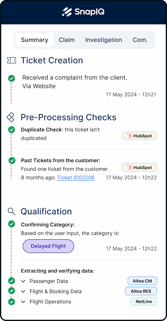Image resolution: width=167 pixels, height=321 pixels.
Task: Select the Delayed Flight category pill
Action: coord(48,246)
